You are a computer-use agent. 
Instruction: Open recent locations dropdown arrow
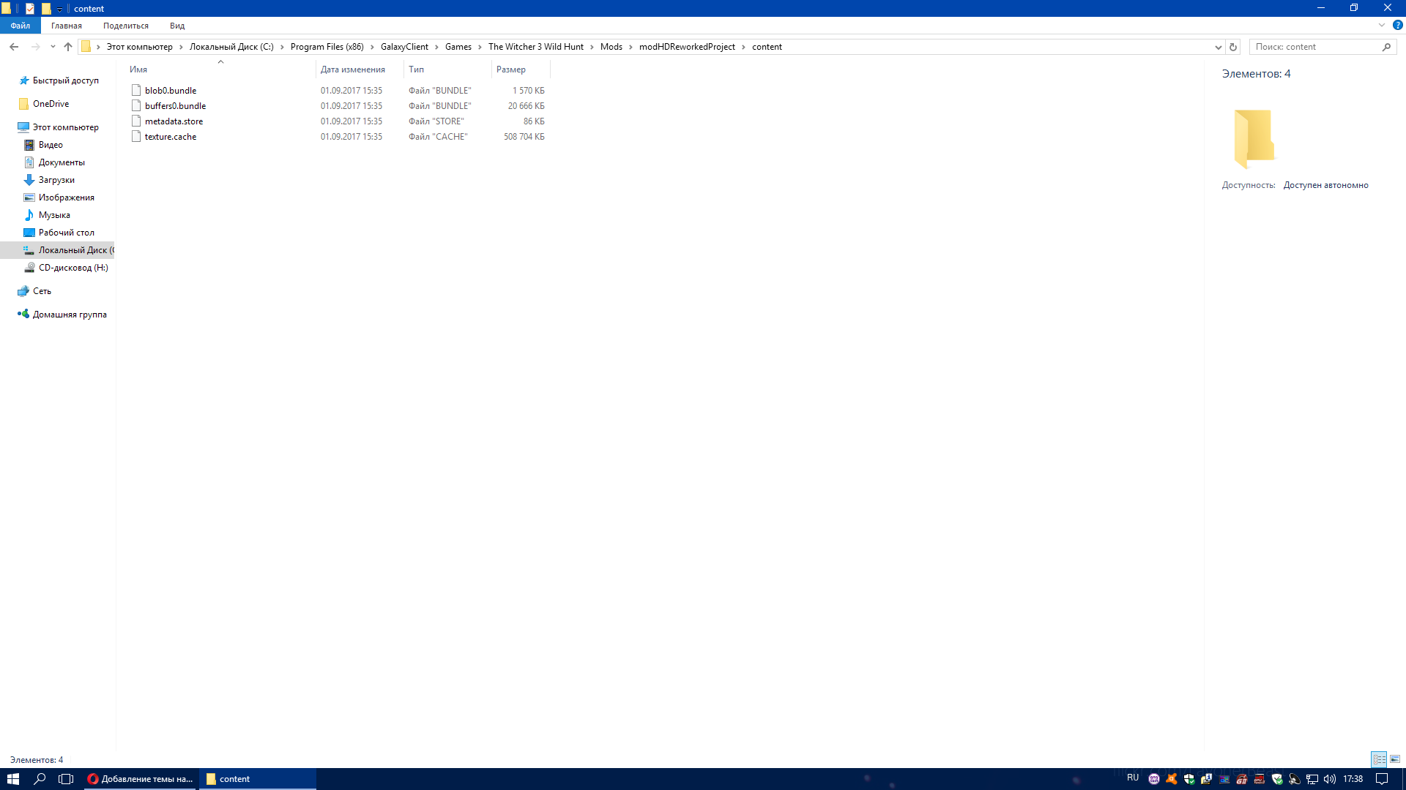pos(53,47)
